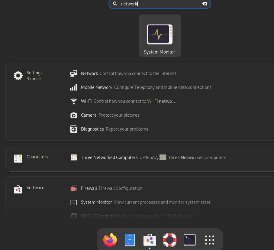This screenshot has width=274, height=250.
Task: Open Network settings result
Action: point(128,73)
